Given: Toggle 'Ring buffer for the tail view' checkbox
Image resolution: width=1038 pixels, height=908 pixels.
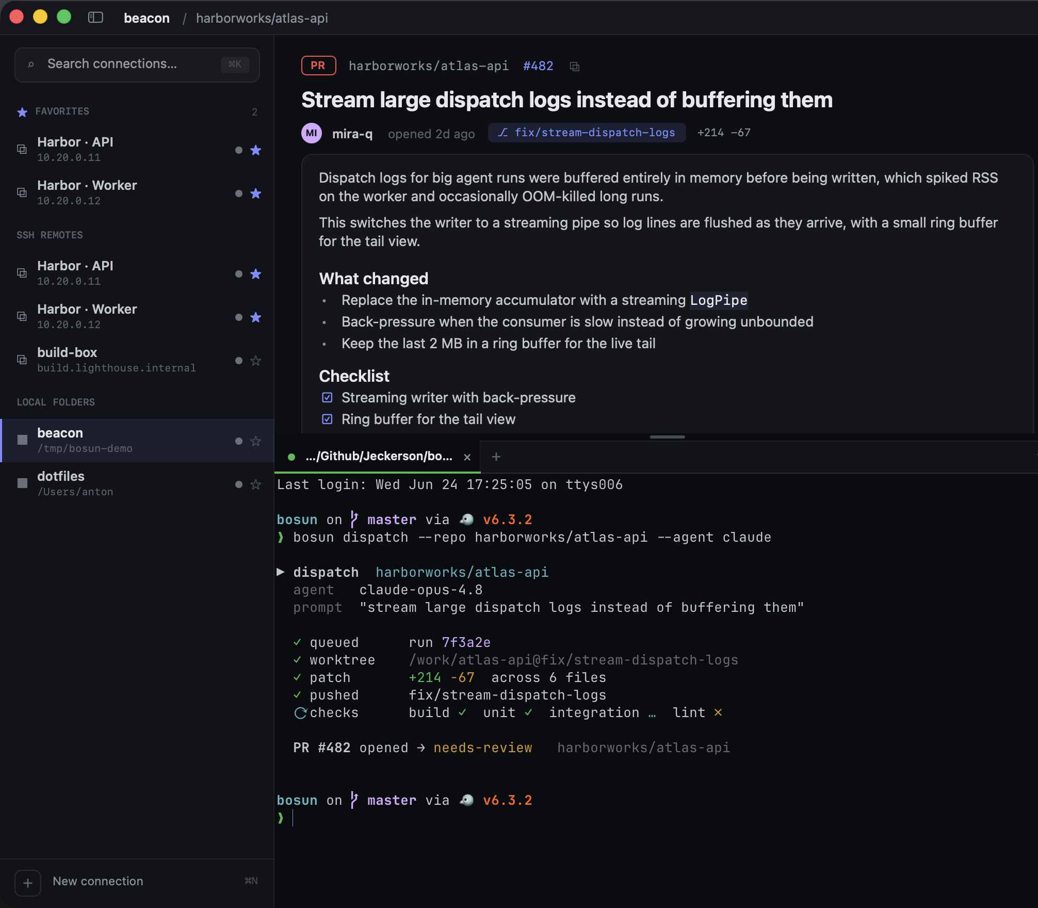Looking at the screenshot, I should [x=327, y=419].
